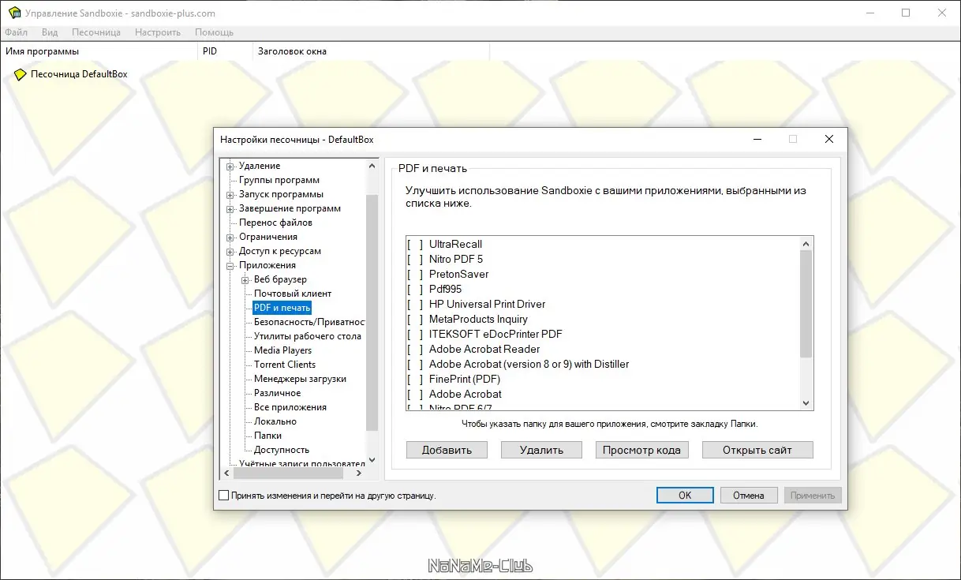The width and height of the screenshot is (961, 580).
Task: Expand the Доступ к ресурсам node
Action: tap(230, 251)
